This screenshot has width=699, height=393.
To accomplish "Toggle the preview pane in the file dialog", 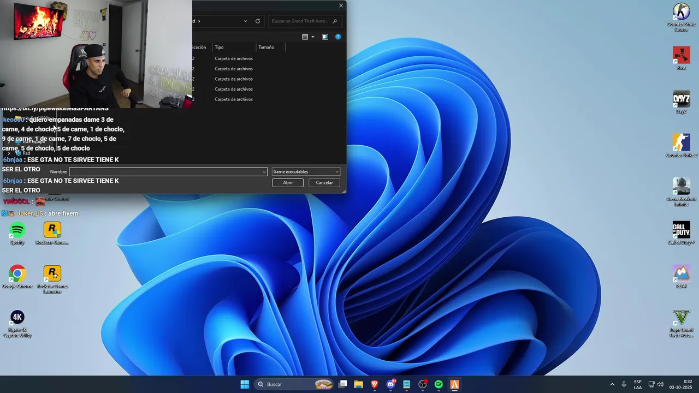I will [325, 37].
